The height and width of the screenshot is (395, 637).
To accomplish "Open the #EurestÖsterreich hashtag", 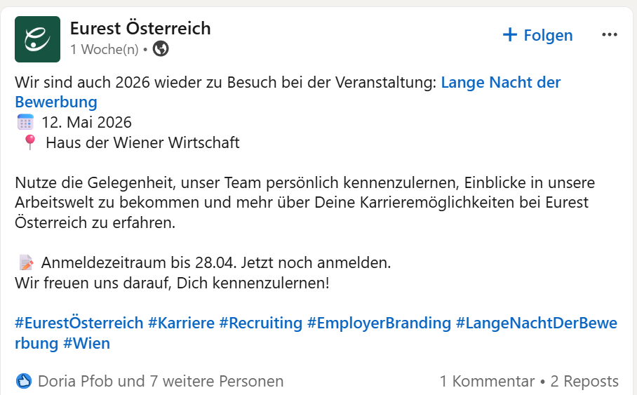I will (x=79, y=323).
